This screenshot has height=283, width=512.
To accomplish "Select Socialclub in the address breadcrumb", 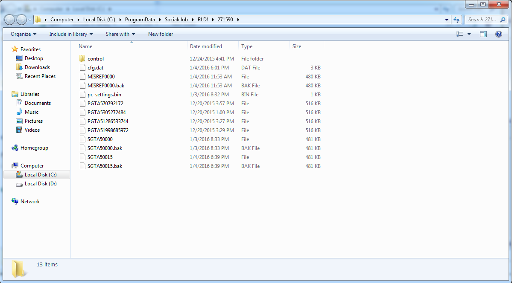I will [176, 20].
